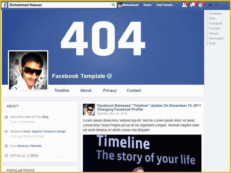Open the notifications globe icon
This screenshot has width=231, height=173.
[x=201, y=5]
